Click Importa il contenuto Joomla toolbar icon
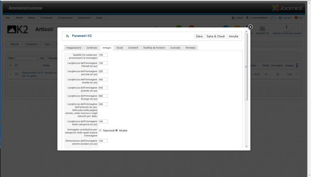This screenshot has height=177, width=311. pos(287,30)
